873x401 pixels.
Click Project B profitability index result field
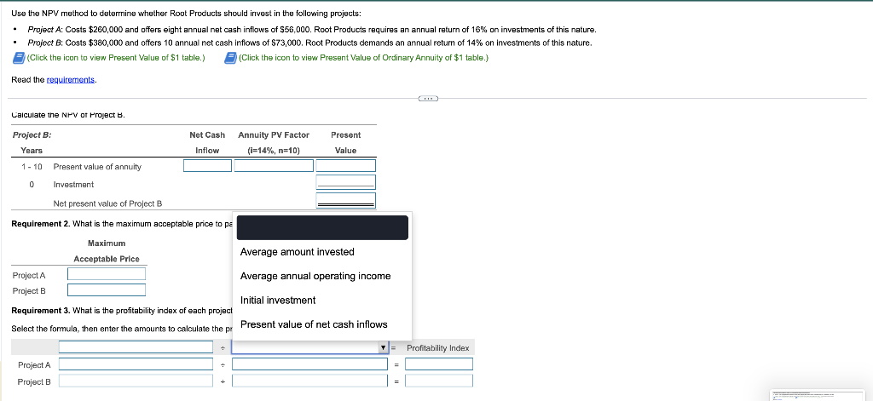[439, 381]
